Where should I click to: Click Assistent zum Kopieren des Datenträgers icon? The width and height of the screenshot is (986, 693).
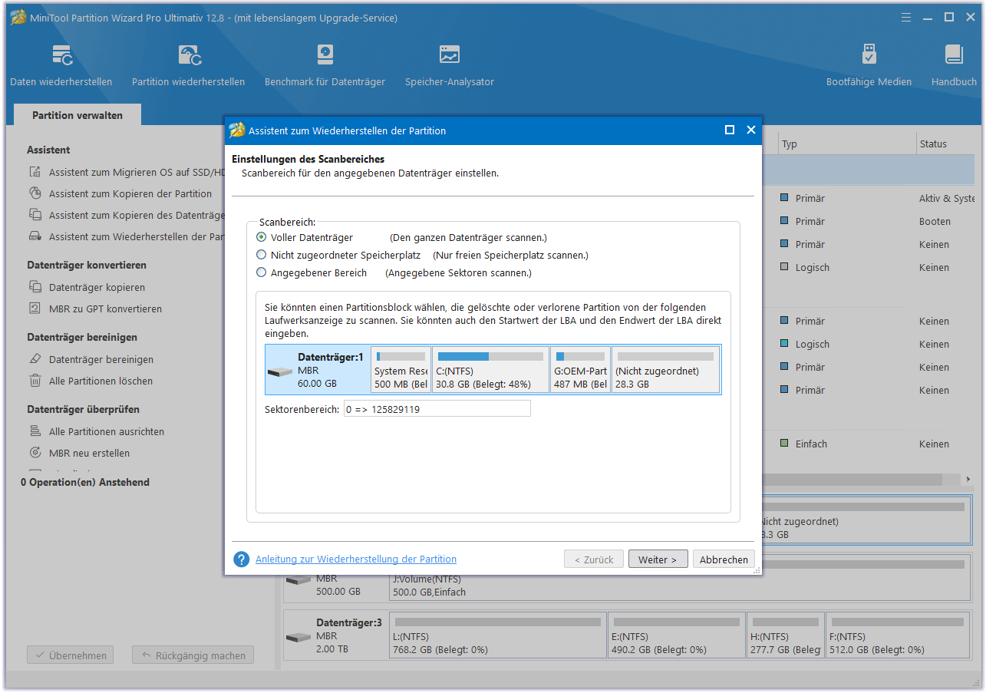click(35, 216)
